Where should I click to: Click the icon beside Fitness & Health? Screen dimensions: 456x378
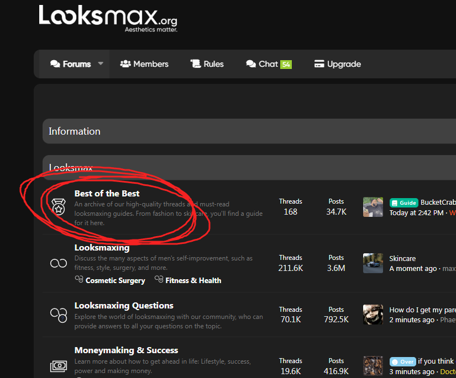click(159, 279)
